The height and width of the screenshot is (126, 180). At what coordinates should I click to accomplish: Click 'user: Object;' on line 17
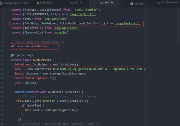coord(25,83)
